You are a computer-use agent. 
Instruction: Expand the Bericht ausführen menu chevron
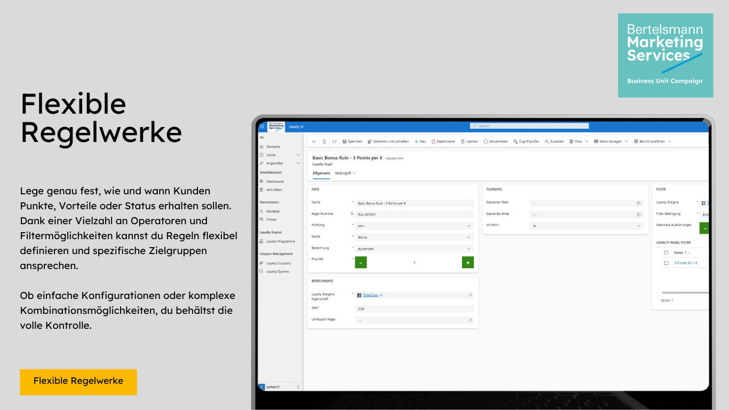[670, 141]
